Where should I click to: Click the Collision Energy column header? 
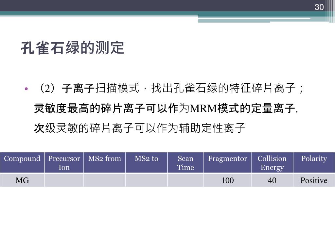[x=272, y=162]
